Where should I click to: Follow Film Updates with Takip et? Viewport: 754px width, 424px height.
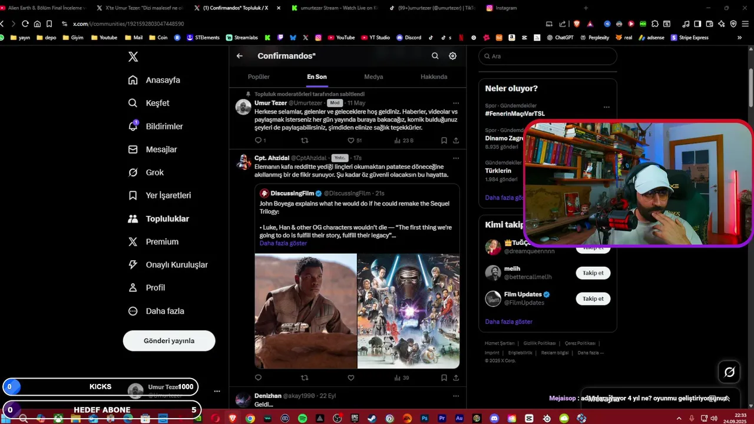click(593, 299)
